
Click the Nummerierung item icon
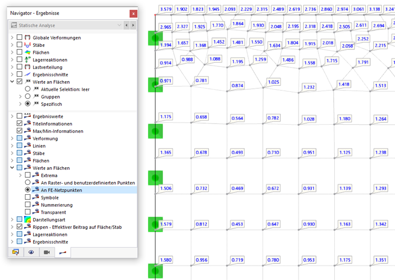[36, 205]
